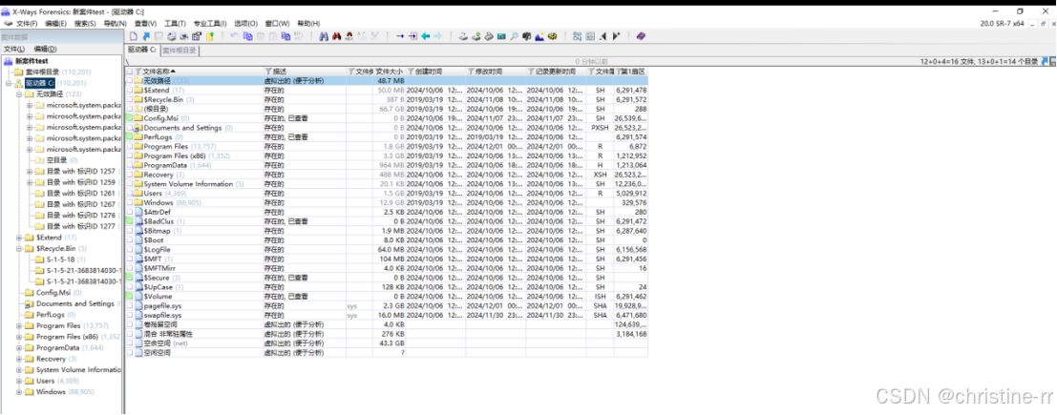This screenshot has width=1057, height=415.
Task: Click the right black triangle toolbar icon
Action: click(616, 36)
